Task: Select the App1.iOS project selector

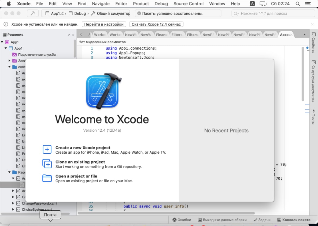Action: pyautogui.click(x=56, y=13)
